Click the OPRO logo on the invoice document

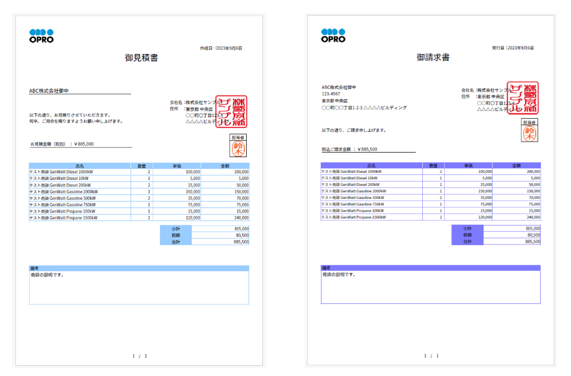[333, 36]
